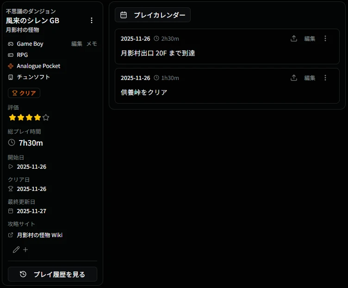Click the plus icon to add link
The height and width of the screenshot is (288, 348).
(x=25, y=250)
